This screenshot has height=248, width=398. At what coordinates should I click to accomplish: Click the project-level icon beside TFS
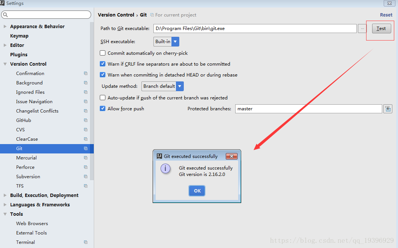86,186
